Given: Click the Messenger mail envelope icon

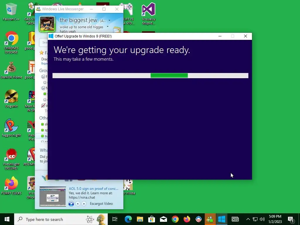Looking at the screenshot, I should pyautogui.click(x=117, y=30).
